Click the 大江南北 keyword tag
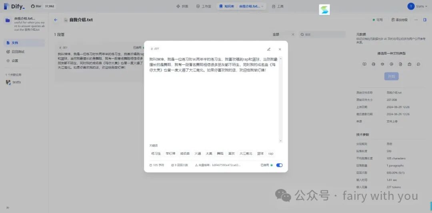Viewport: 432px width, 213px height. tap(246, 153)
